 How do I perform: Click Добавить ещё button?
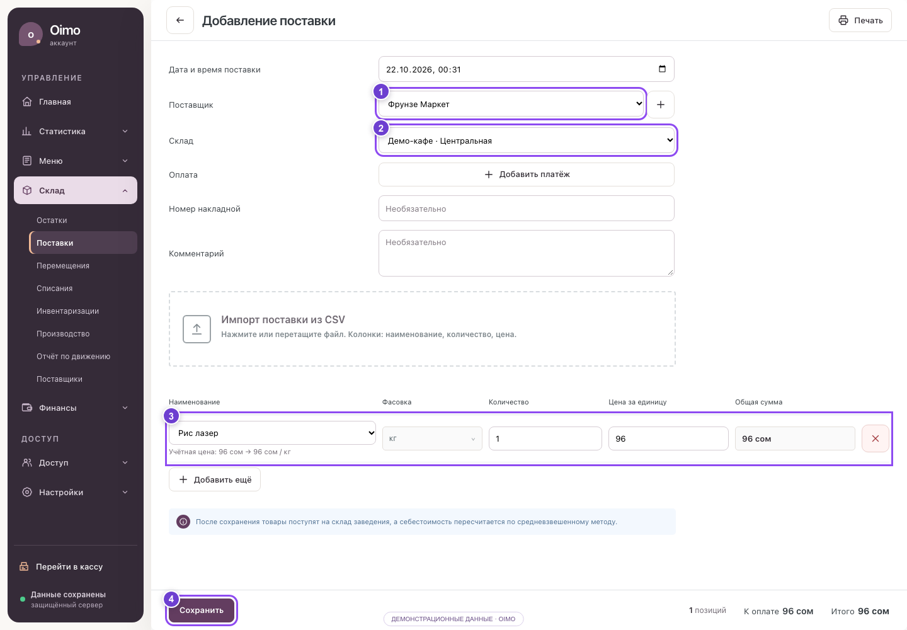click(x=215, y=479)
